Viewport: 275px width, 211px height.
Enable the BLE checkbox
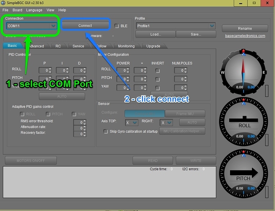117,26
